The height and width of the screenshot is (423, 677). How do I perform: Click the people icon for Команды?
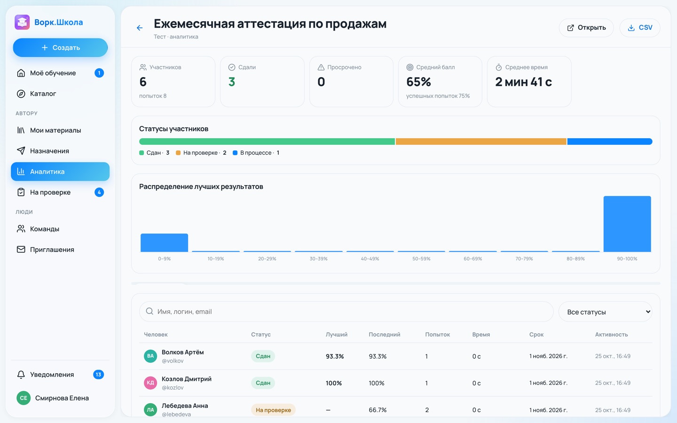[x=21, y=229]
